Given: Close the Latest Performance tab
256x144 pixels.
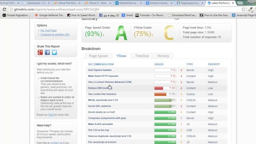Looking at the screenshot, I should [x=233, y=3].
